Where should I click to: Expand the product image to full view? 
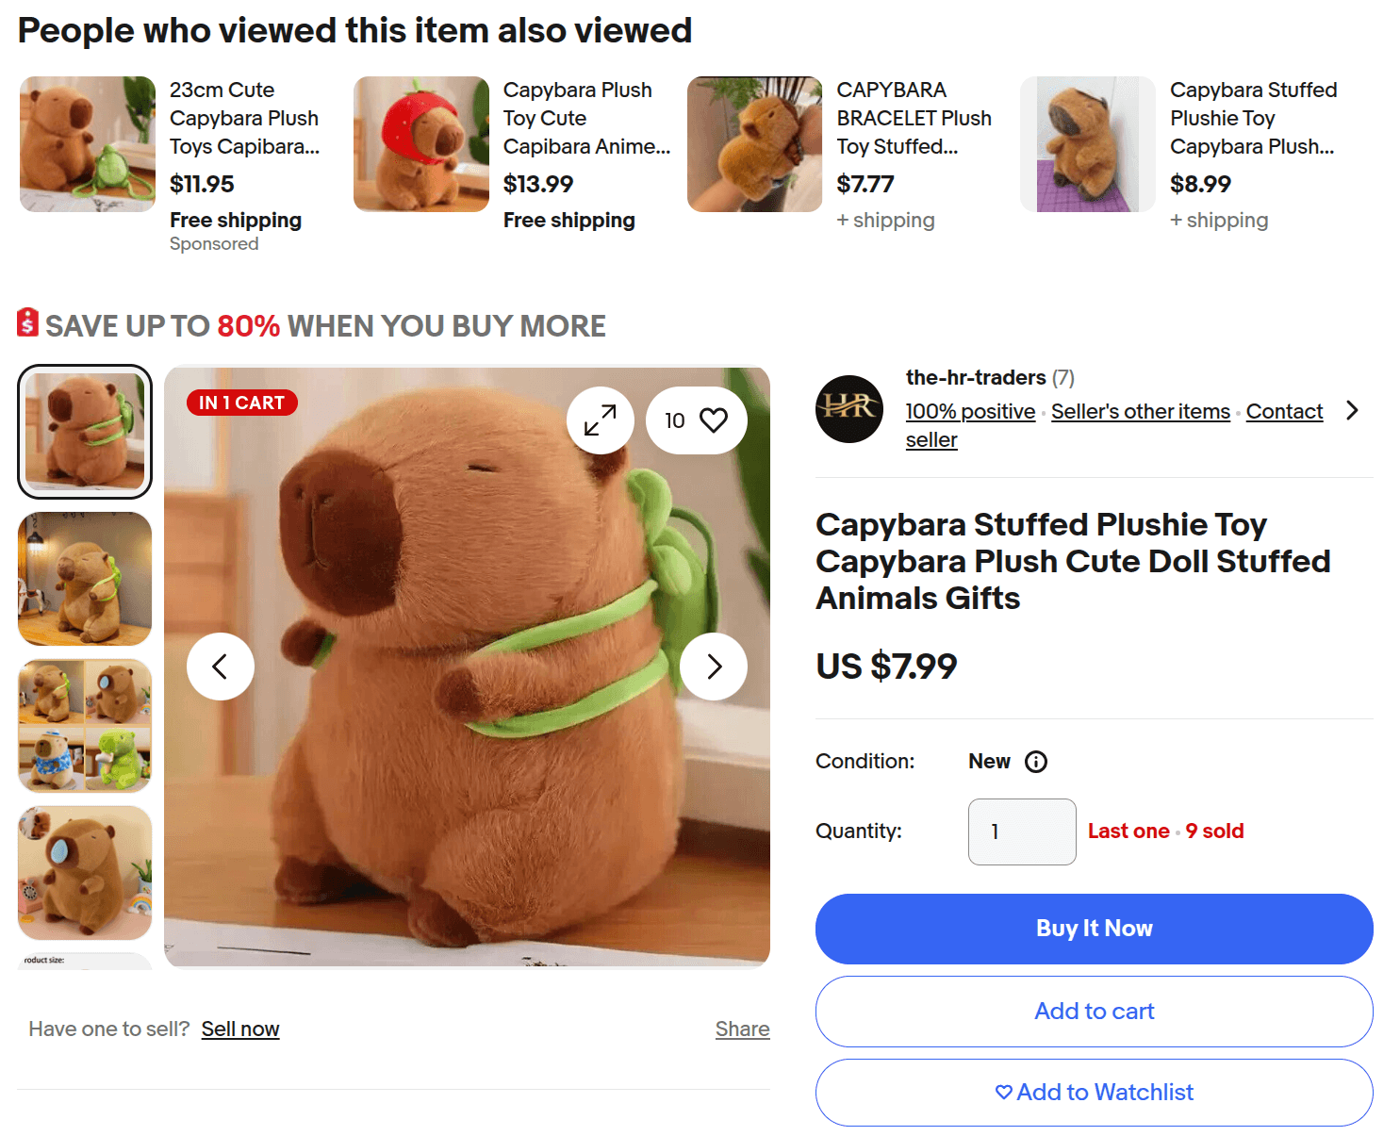[601, 420]
